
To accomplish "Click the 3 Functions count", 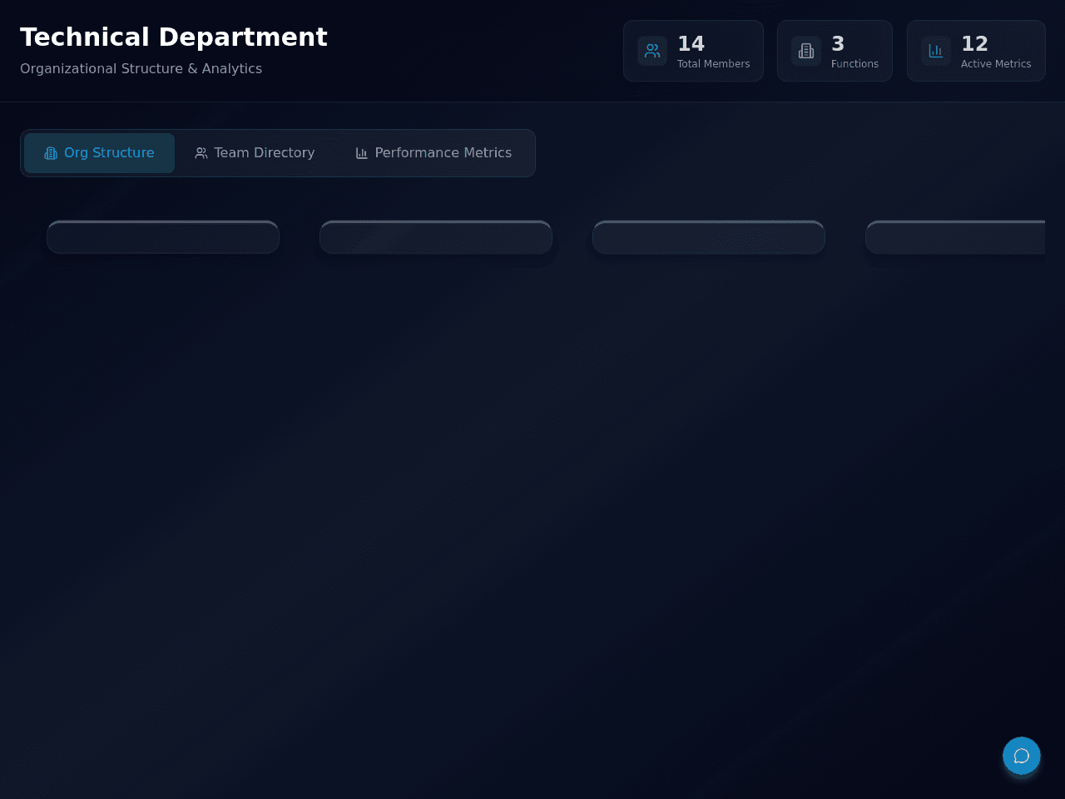I will [x=838, y=43].
